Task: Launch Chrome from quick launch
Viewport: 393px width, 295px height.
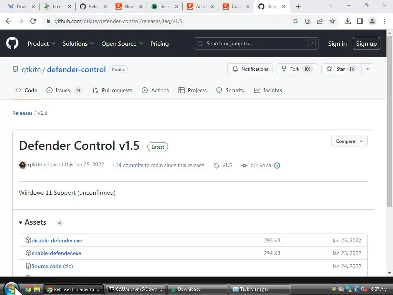Action: pyautogui.click(x=28, y=290)
